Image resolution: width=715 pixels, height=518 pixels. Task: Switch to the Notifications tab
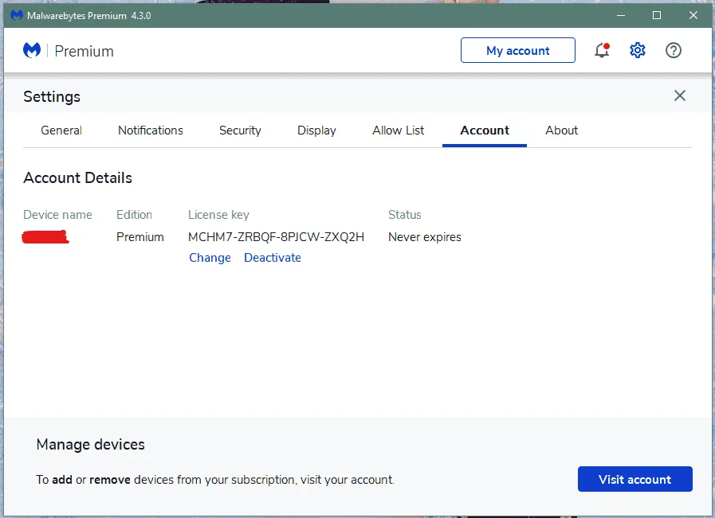point(151,130)
